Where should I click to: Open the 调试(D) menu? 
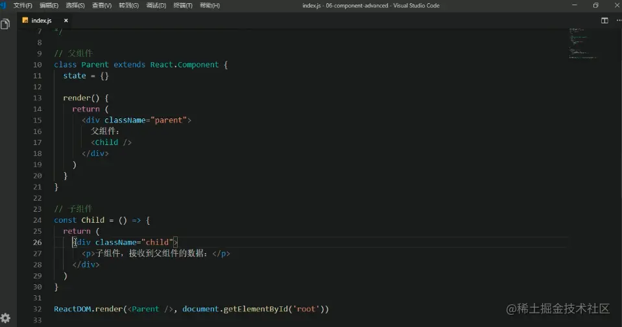point(156,6)
